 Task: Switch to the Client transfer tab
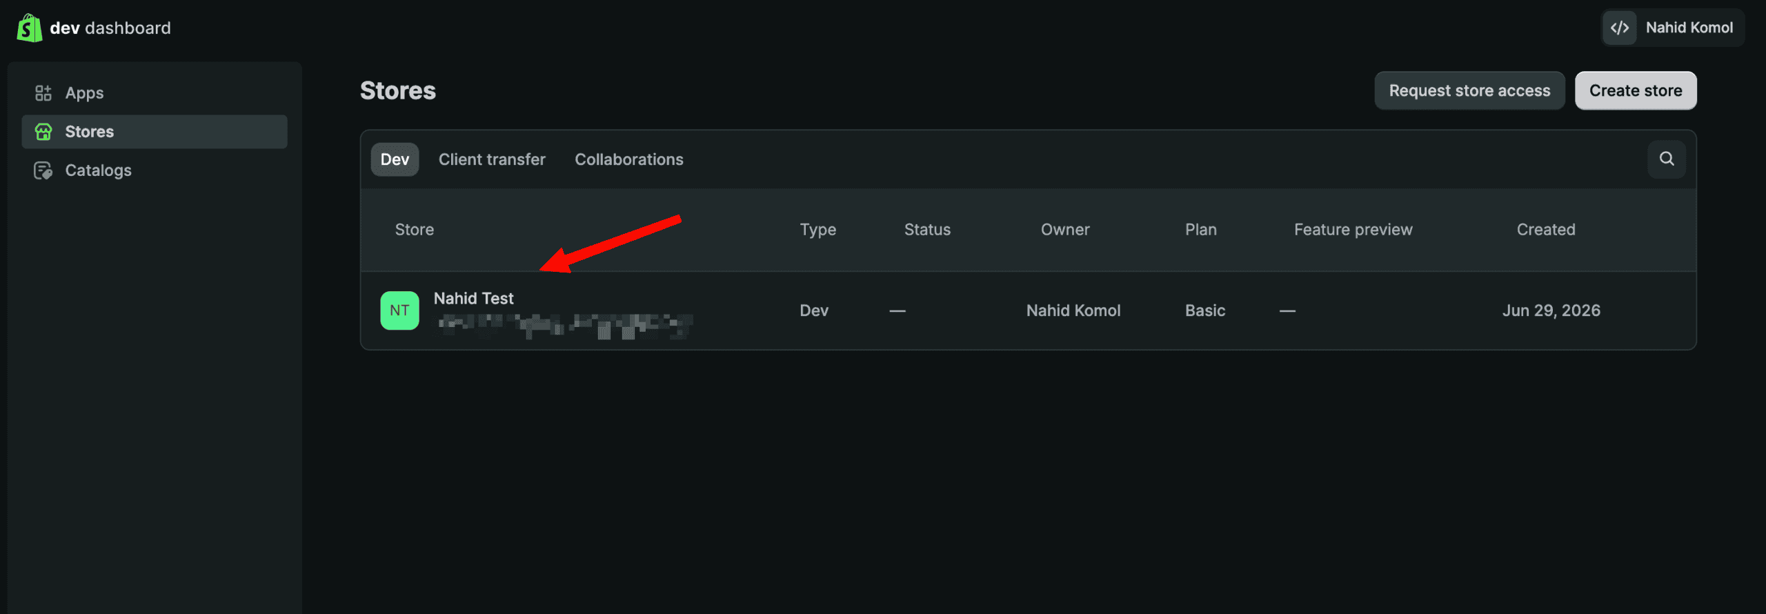[x=492, y=159]
